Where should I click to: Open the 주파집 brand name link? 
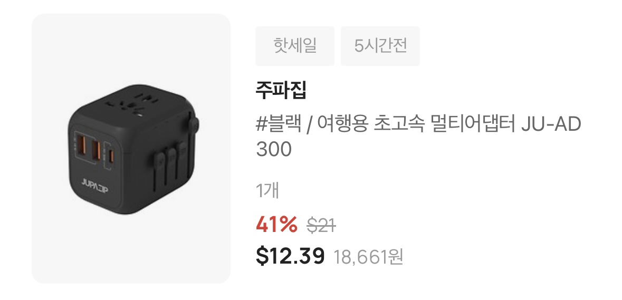coord(281,91)
